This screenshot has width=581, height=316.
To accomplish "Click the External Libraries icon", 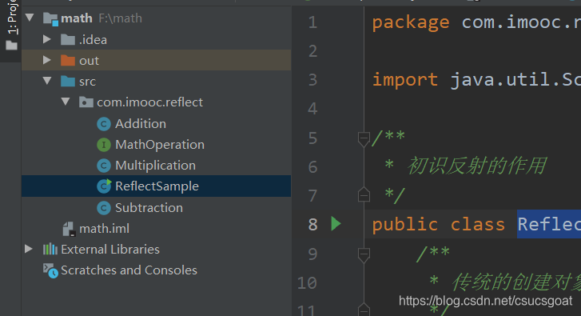I will pyautogui.click(x=50, y=250).
